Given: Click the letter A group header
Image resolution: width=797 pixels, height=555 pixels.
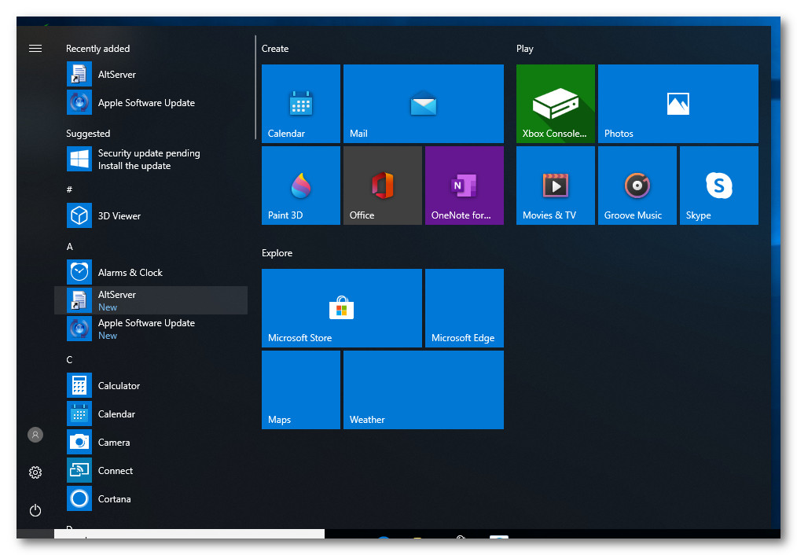Looking at the screenshot, I should tap(70, 247).
